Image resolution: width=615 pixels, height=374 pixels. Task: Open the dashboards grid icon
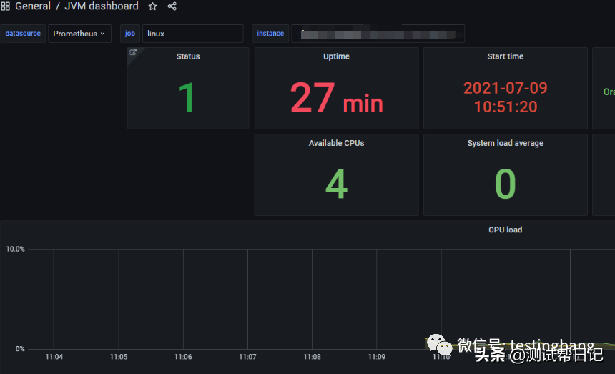point(5,6)
